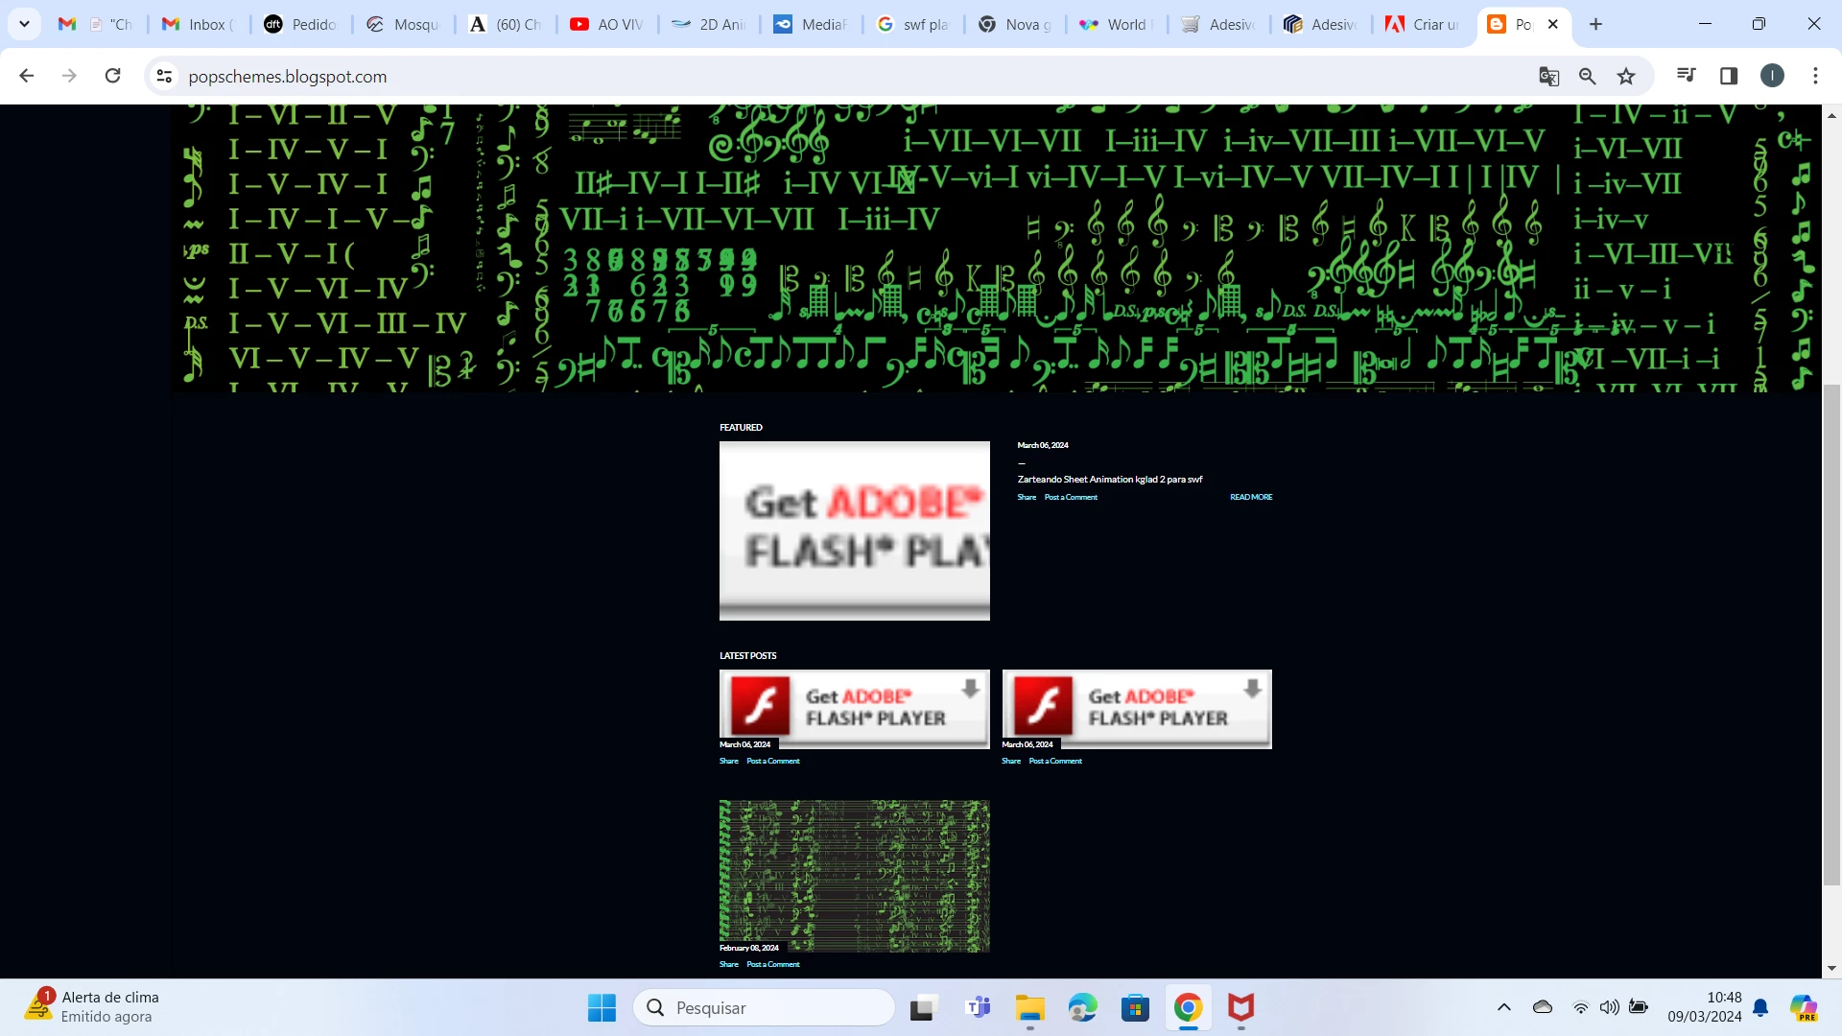The height and width of the screenshot is (1036, 1842).
Task: Click the zoom magnifier icon in address bar
Action: [1587, 76]
